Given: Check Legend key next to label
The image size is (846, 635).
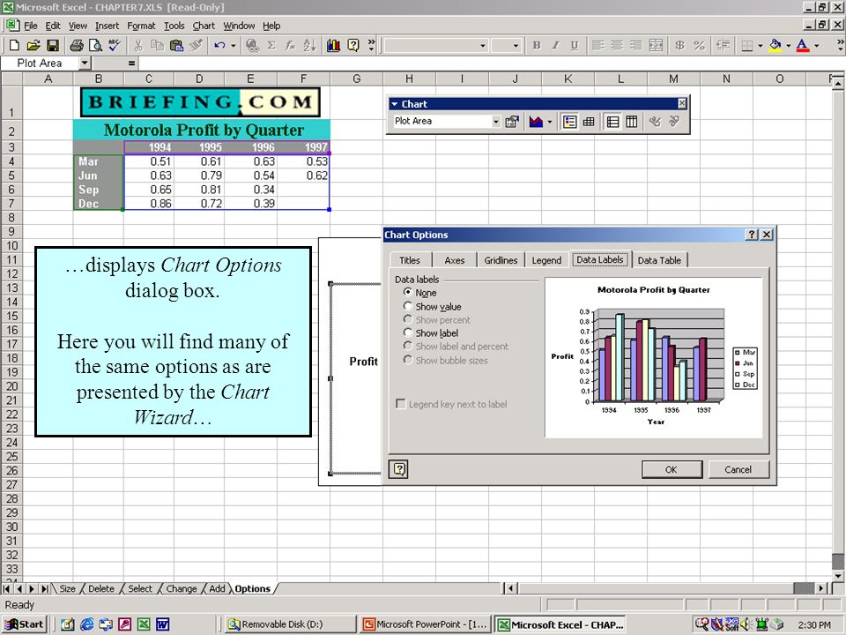Looking at the screenshot, I should tap(401, 404).
